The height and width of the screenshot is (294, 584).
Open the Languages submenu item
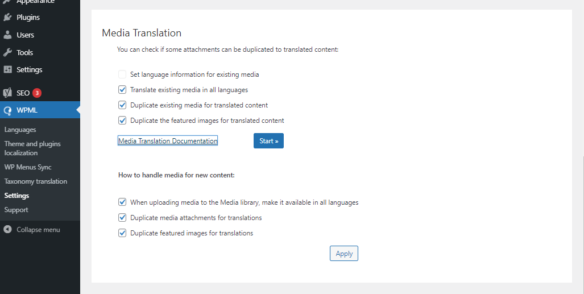click(x=20, y=130)
